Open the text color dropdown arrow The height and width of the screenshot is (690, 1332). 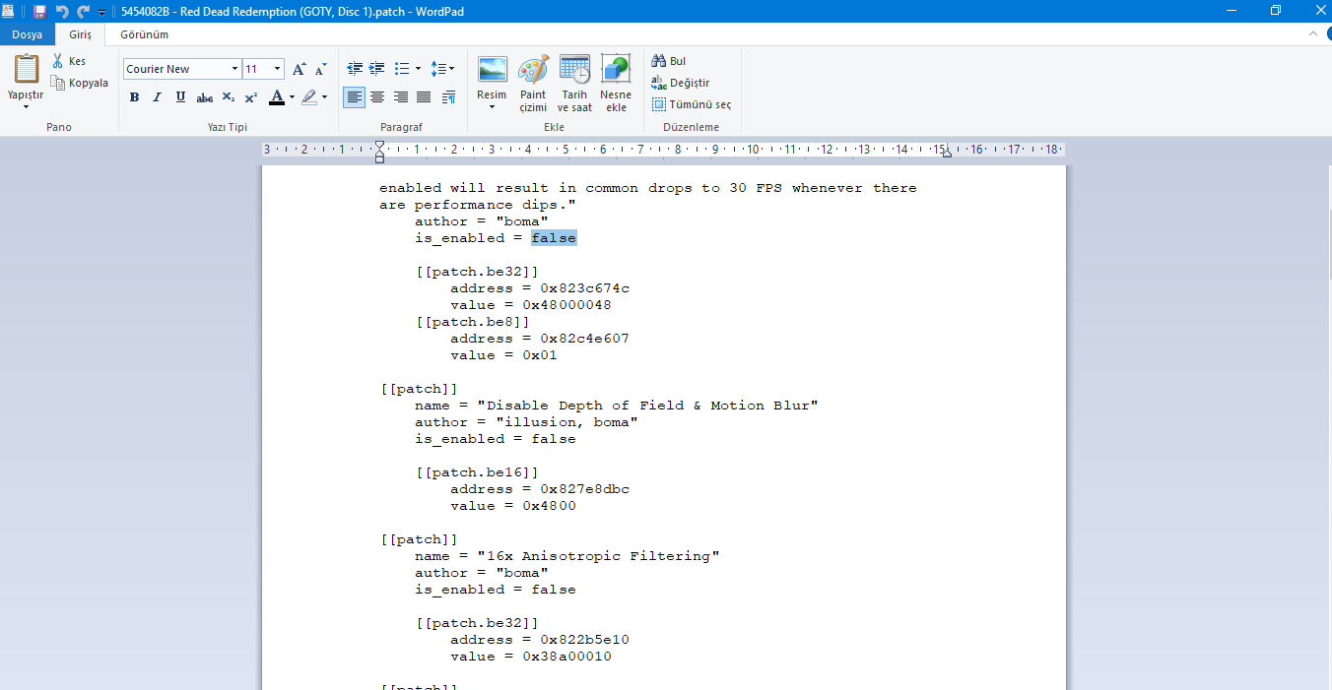pos(292,97)
